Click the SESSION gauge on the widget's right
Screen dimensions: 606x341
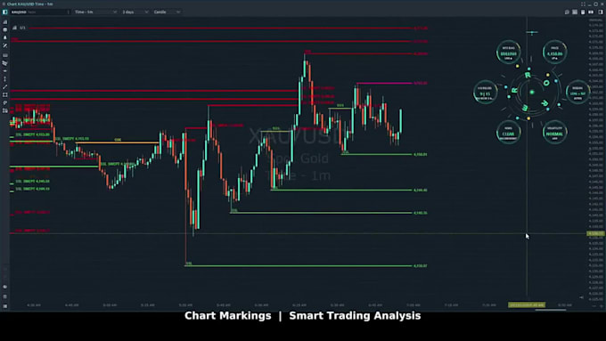577,93
